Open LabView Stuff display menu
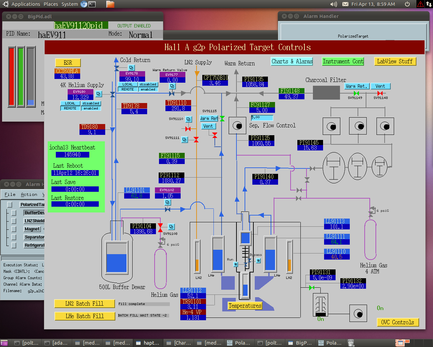This screenshot has width=433, height=347. tap(395, 61)
